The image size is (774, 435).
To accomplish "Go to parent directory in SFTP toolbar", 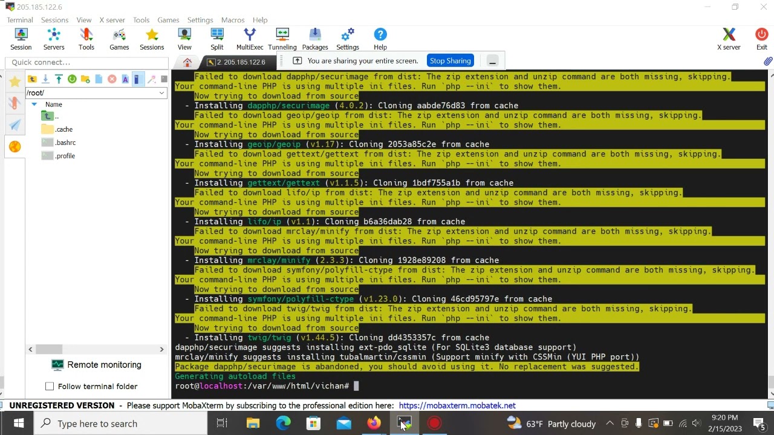I will (32, 79).
